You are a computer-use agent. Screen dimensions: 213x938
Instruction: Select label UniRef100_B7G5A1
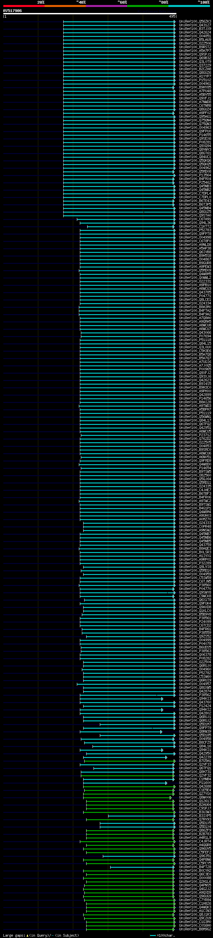[195, 761]
